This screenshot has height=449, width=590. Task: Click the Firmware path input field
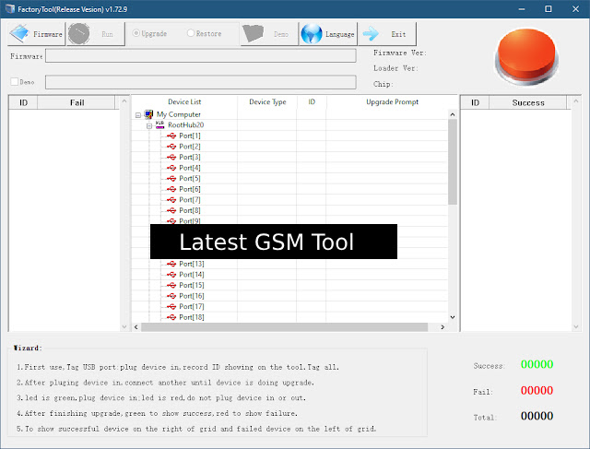[x=201, y=55]
